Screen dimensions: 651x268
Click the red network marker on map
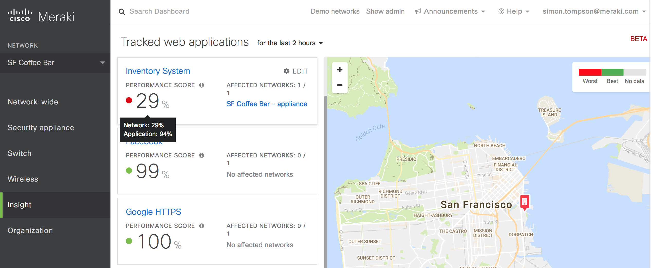[x=524, y=202]
